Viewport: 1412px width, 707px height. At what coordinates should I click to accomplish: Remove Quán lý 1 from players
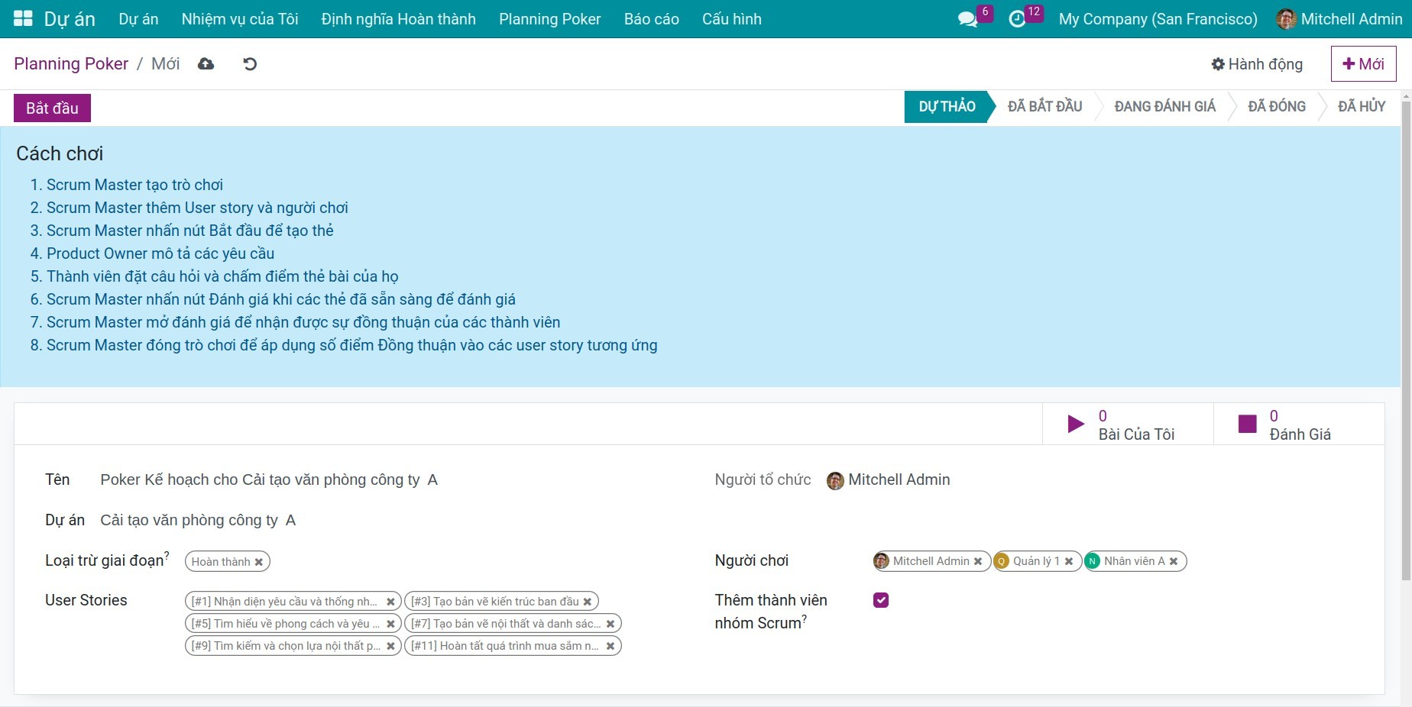(x=1069, y=561)
